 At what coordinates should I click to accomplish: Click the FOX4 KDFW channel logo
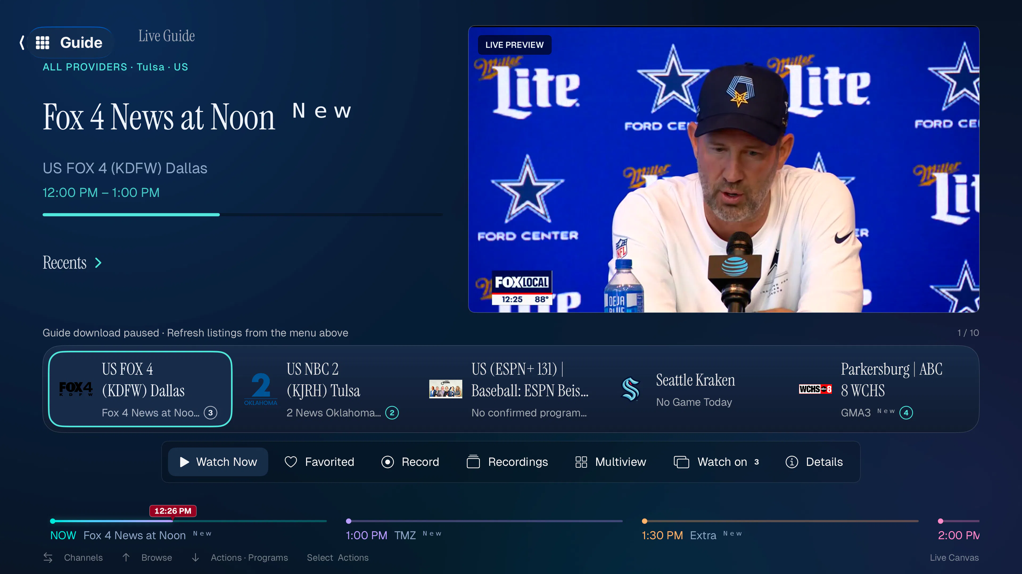point(76,389)
